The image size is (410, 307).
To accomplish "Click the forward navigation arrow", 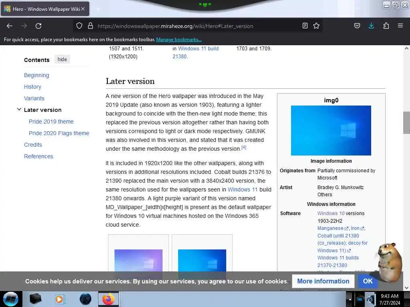I will click(24, 26).
